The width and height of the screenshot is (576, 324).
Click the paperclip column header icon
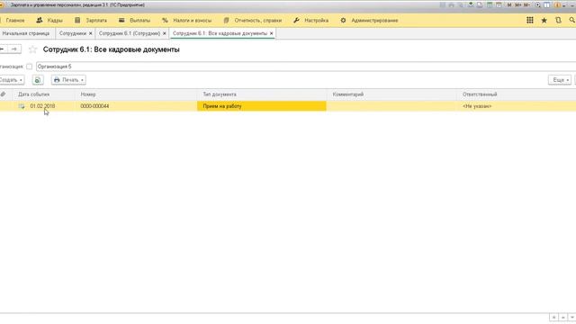(4, 94)
